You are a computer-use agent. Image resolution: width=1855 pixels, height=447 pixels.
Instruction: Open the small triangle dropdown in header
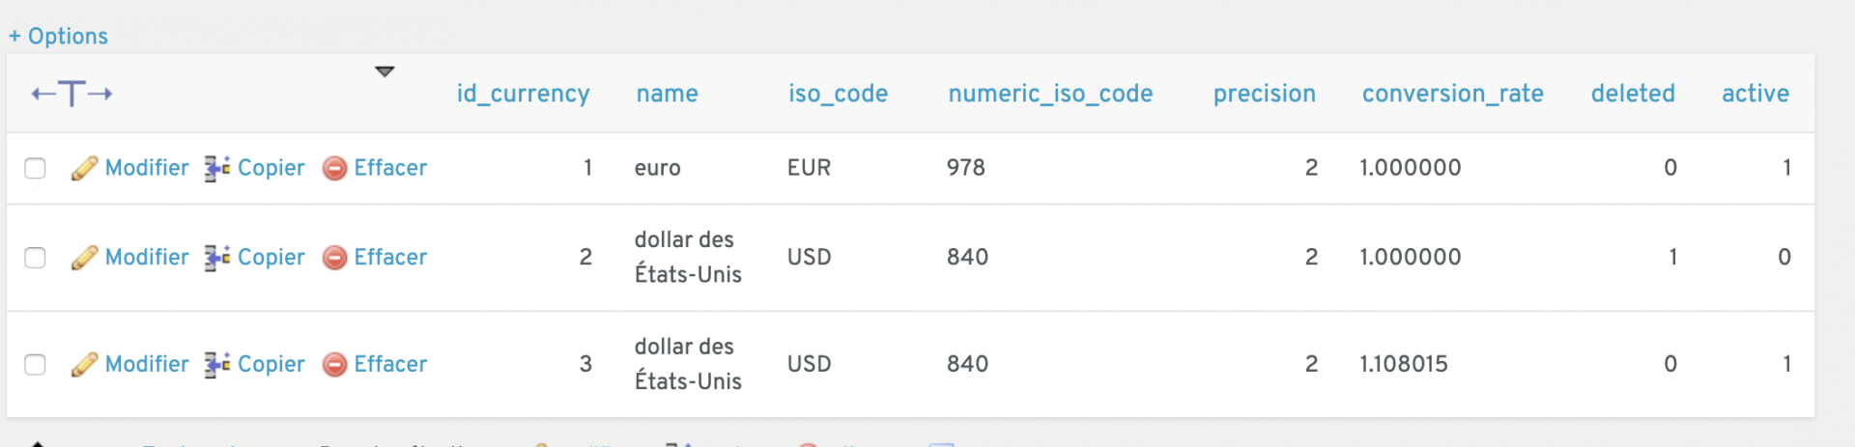385,71
